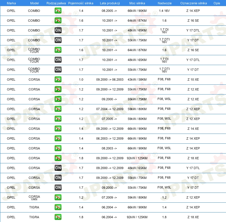Select TIGRA model cell in Z 18 XE row
This screenshot has height=222, width=226.
(x=34, y=217)
